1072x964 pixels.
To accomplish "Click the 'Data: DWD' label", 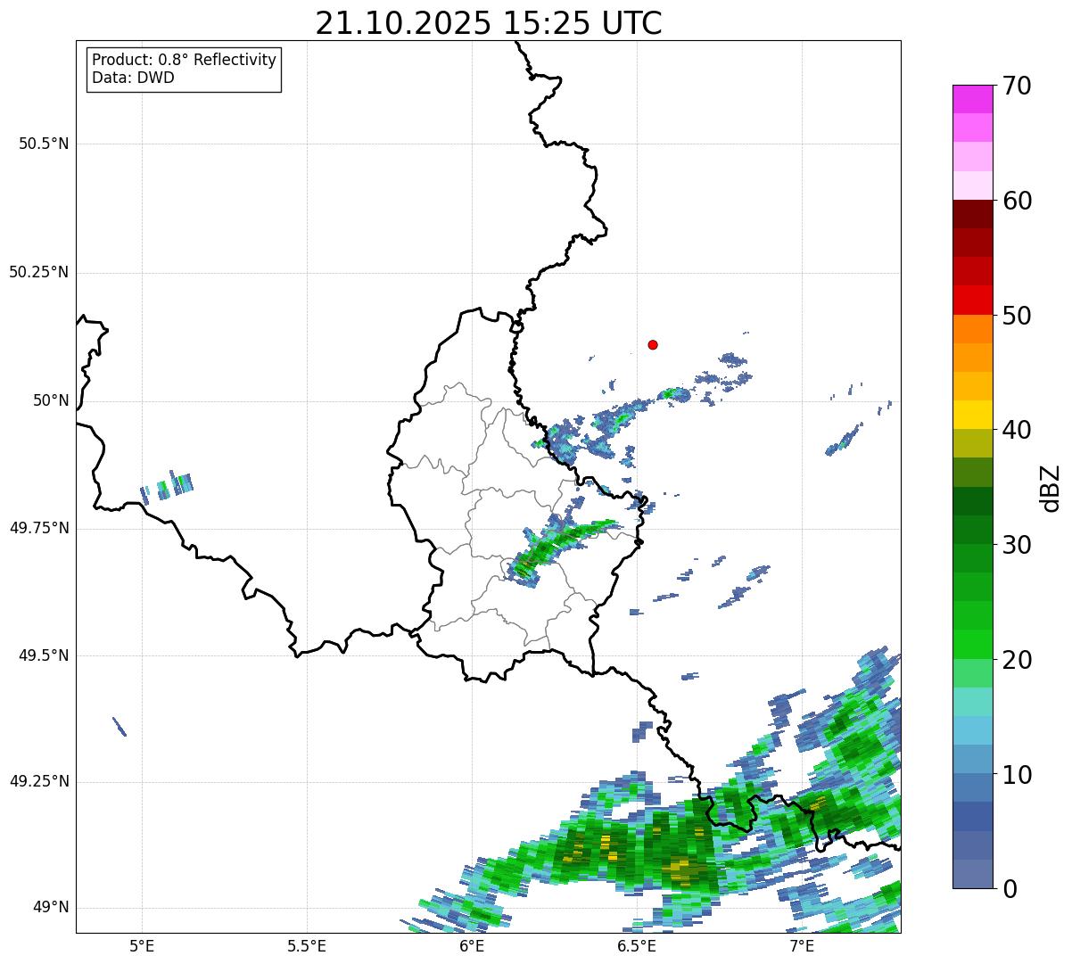I will click(x=133, y=78).
